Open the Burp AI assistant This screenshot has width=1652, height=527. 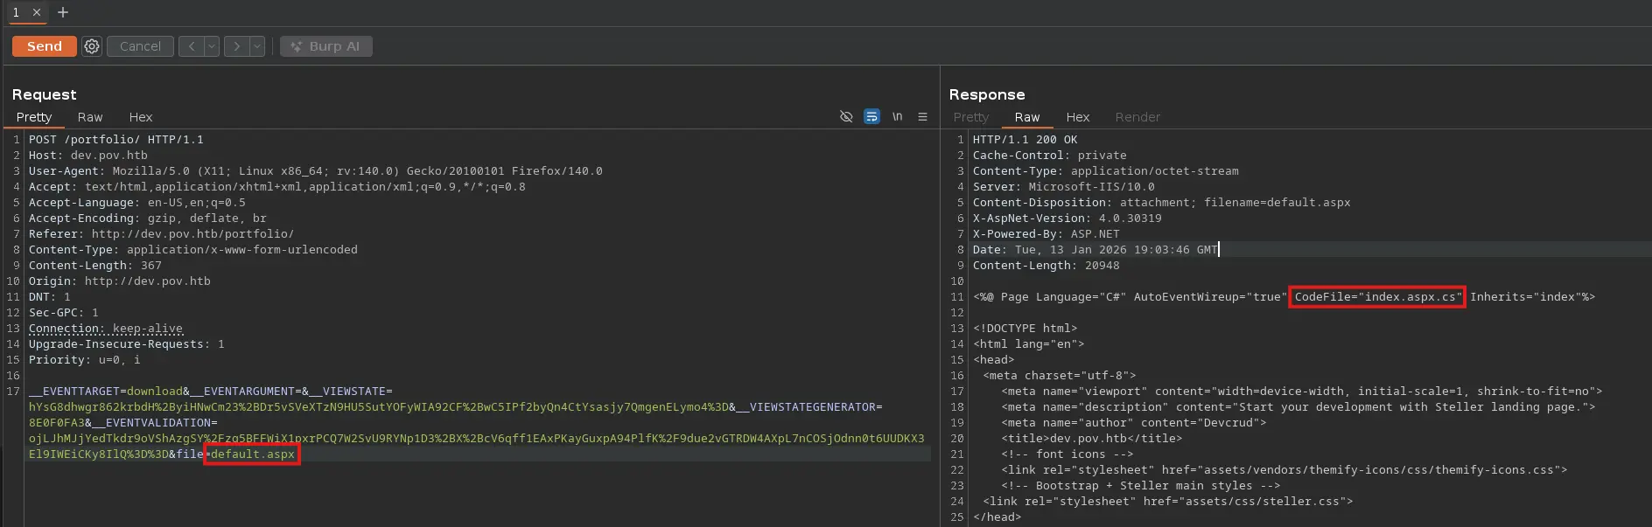click(325, 46)
